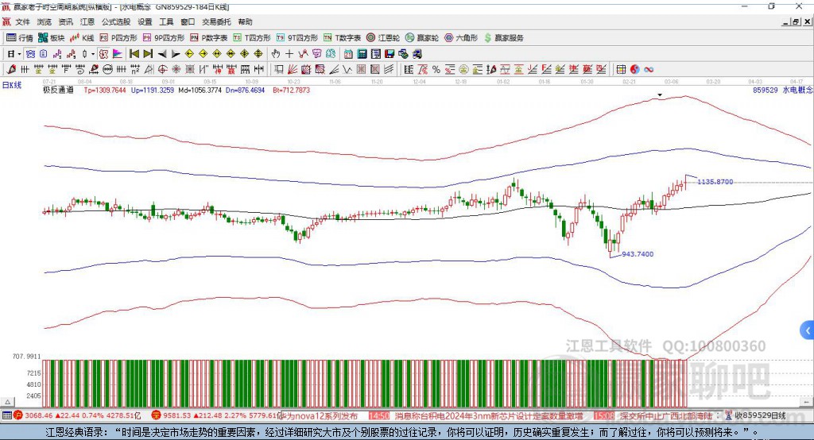Click the magenta flag chart icon
This screenshot has height=440, width=814.
tap(118, 54)
